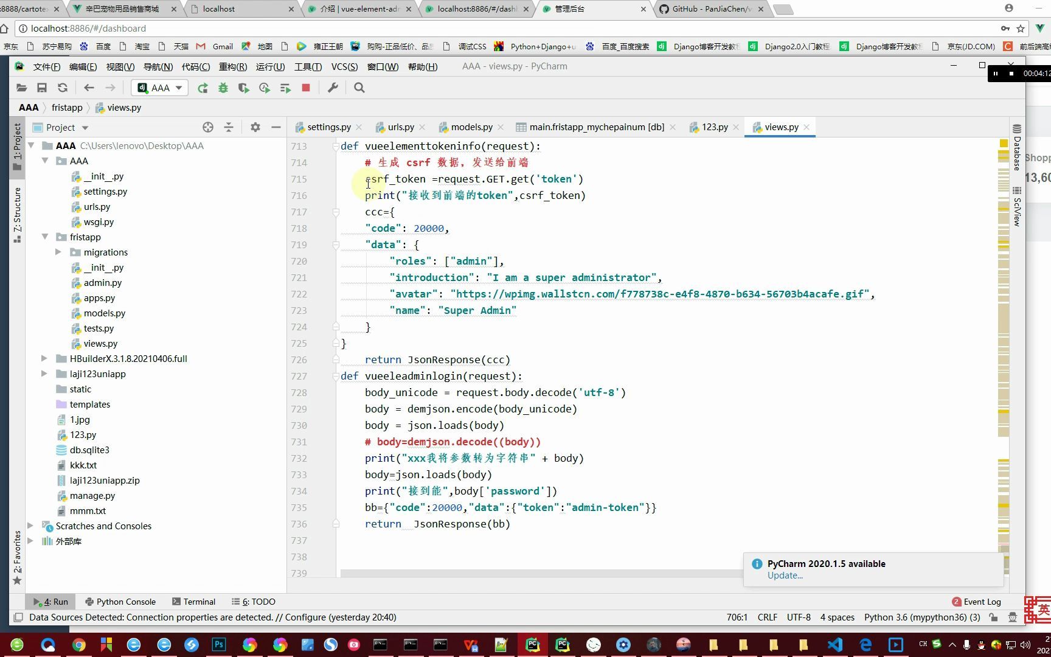1051x657 pixels.
Task: Open Project panel gear options
Action: (x=255, y=127)
